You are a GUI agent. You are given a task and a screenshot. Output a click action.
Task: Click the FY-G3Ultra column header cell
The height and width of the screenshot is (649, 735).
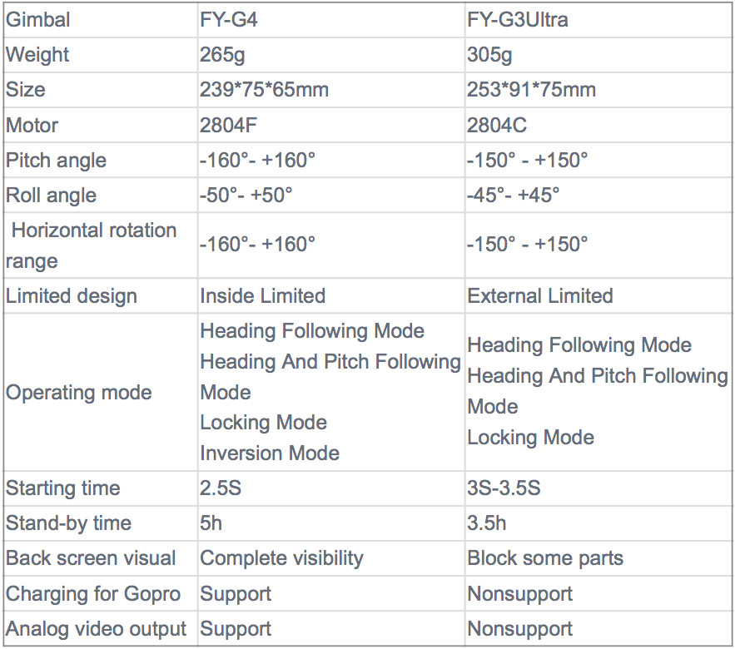click(518, 19)
